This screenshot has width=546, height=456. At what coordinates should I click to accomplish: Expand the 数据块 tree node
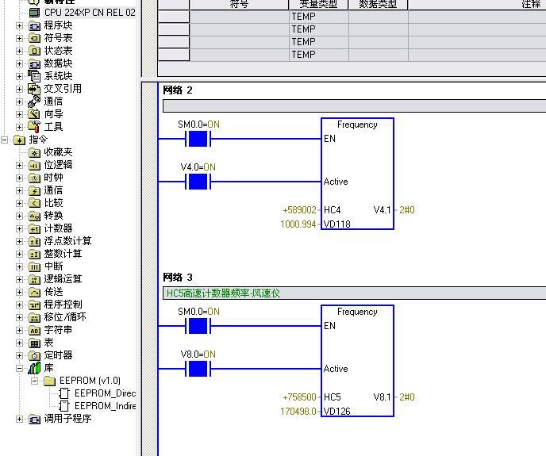[20, 63]
